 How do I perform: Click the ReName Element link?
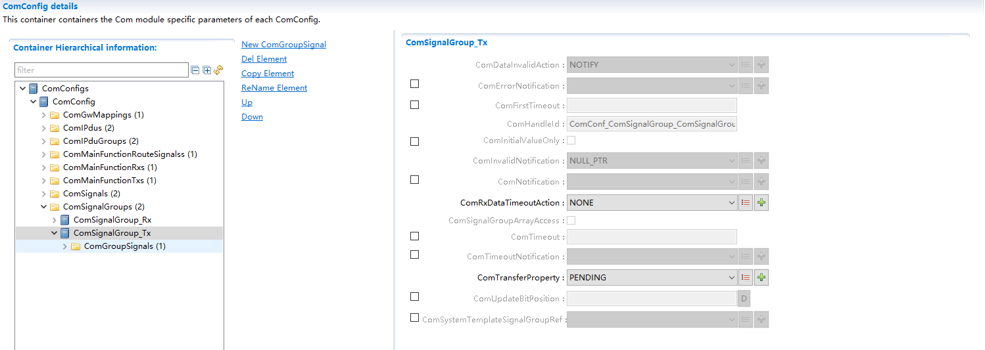coord(274,88)
